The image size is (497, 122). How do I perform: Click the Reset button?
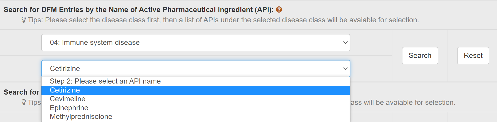pyautogui.click(x=473, y=56)
